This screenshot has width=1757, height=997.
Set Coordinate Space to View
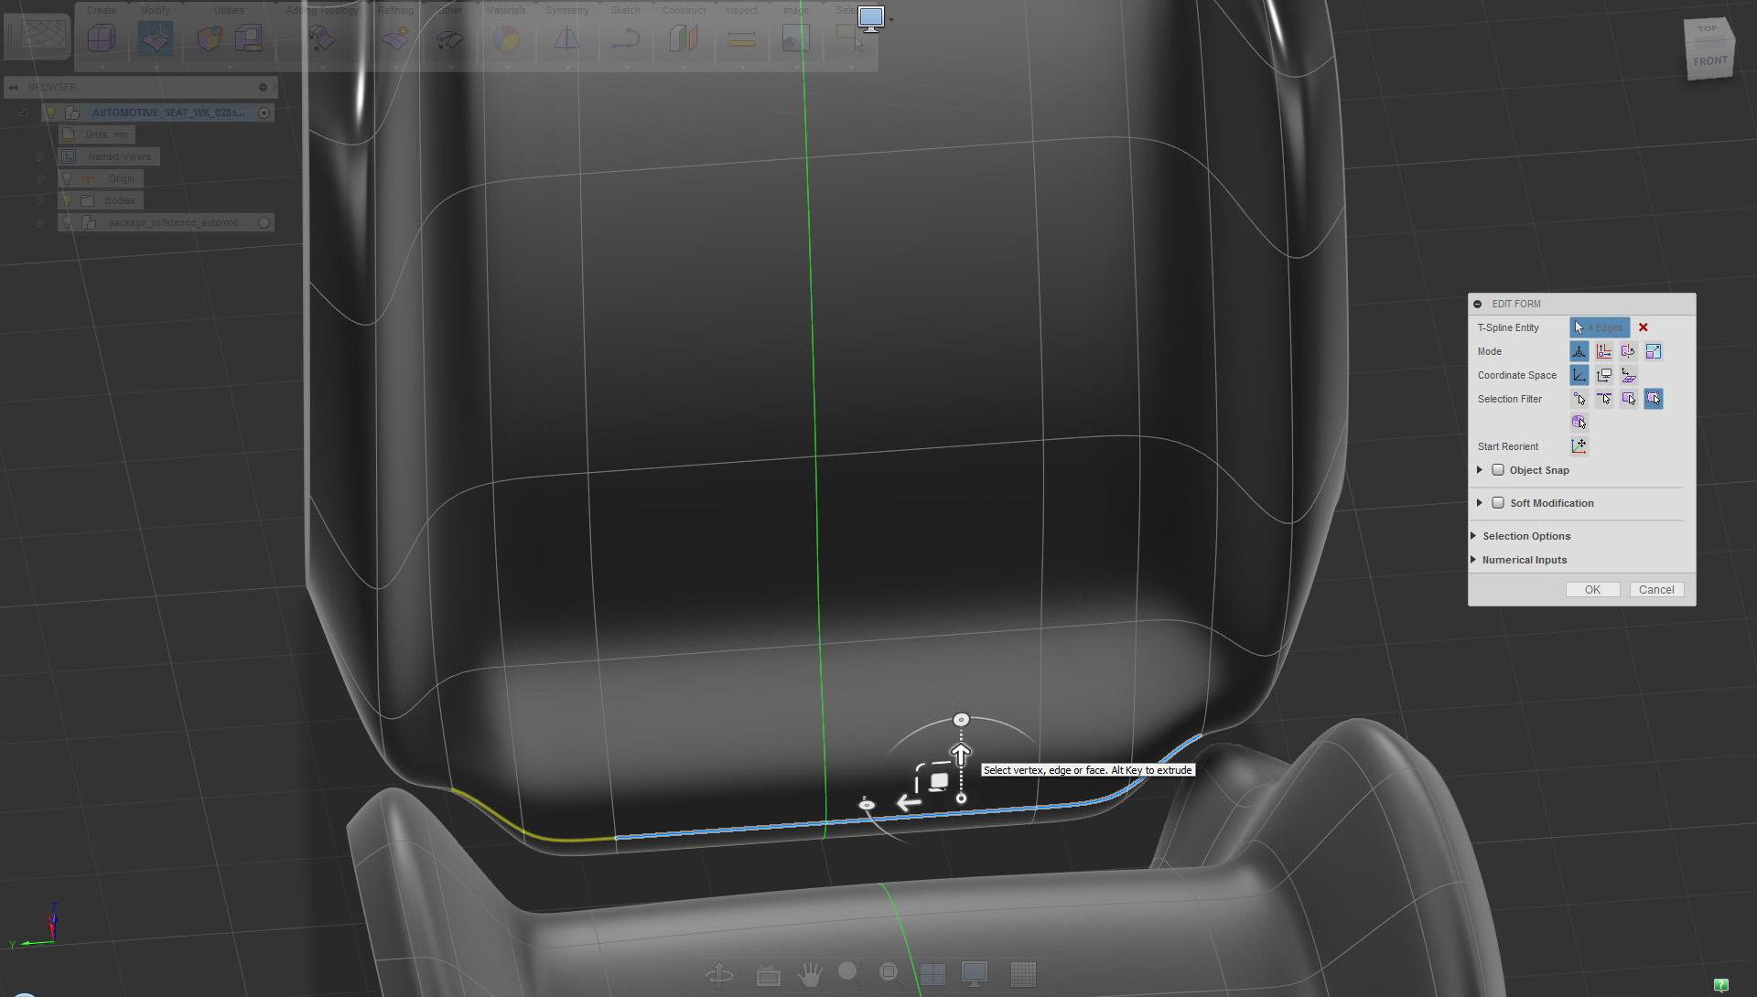[1604, 375]
